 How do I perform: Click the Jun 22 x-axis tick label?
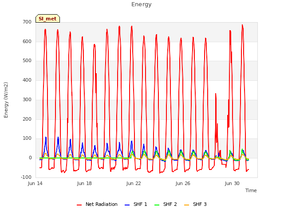pos(134,183)
